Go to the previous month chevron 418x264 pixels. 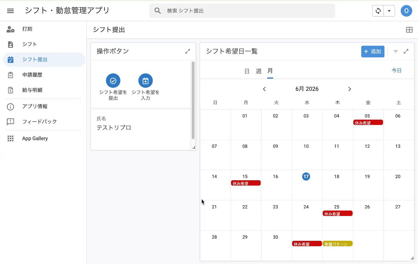264,89
